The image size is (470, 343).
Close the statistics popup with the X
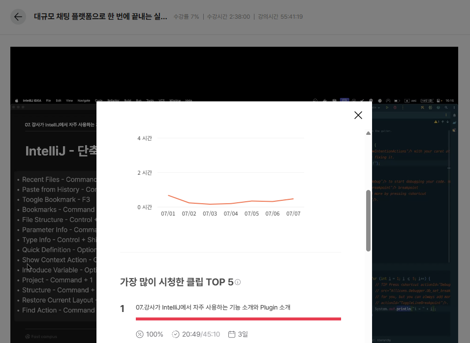tap(358, 115)
